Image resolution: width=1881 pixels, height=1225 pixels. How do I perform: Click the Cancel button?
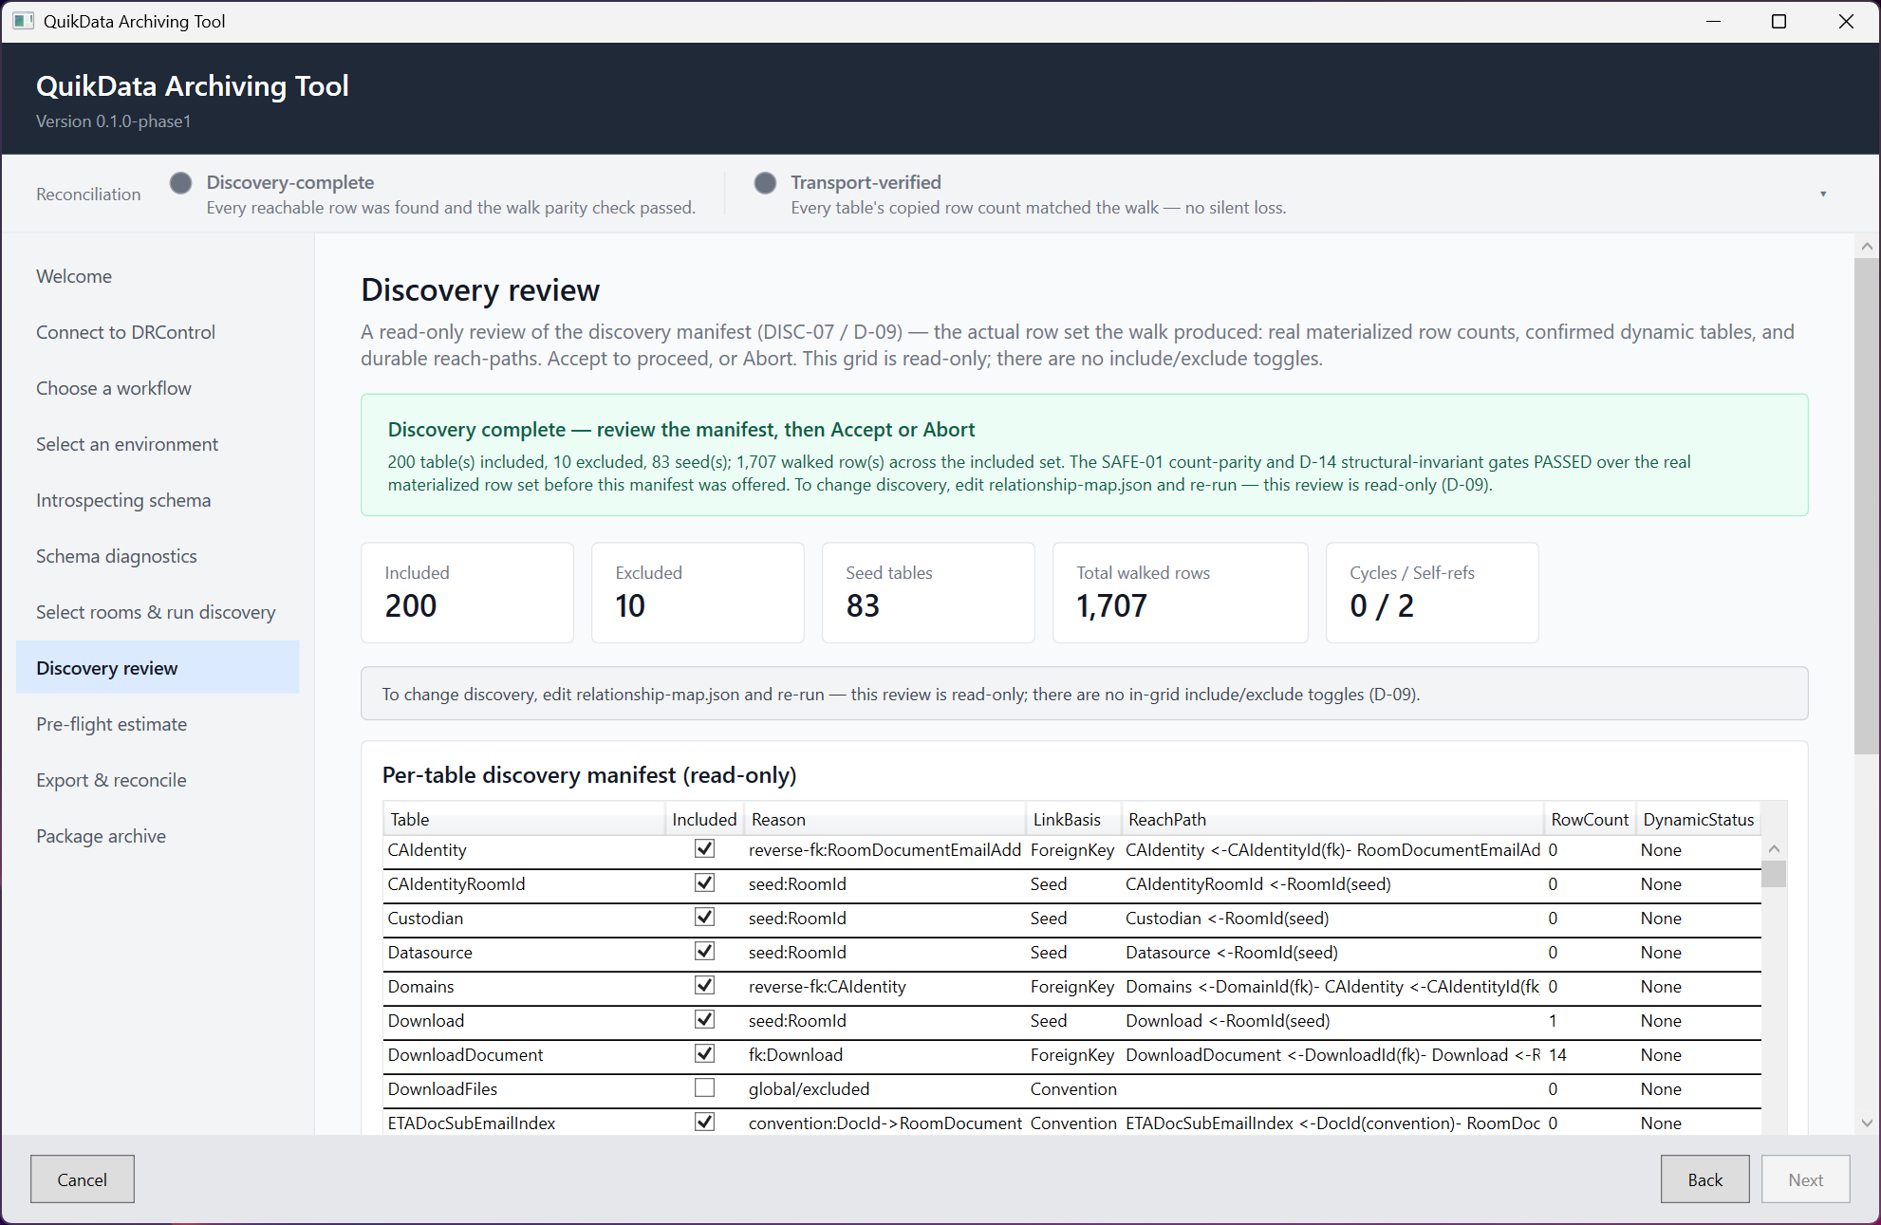point(83,1179)
